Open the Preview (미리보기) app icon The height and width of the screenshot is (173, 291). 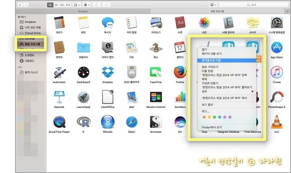(x=156, y=23)
